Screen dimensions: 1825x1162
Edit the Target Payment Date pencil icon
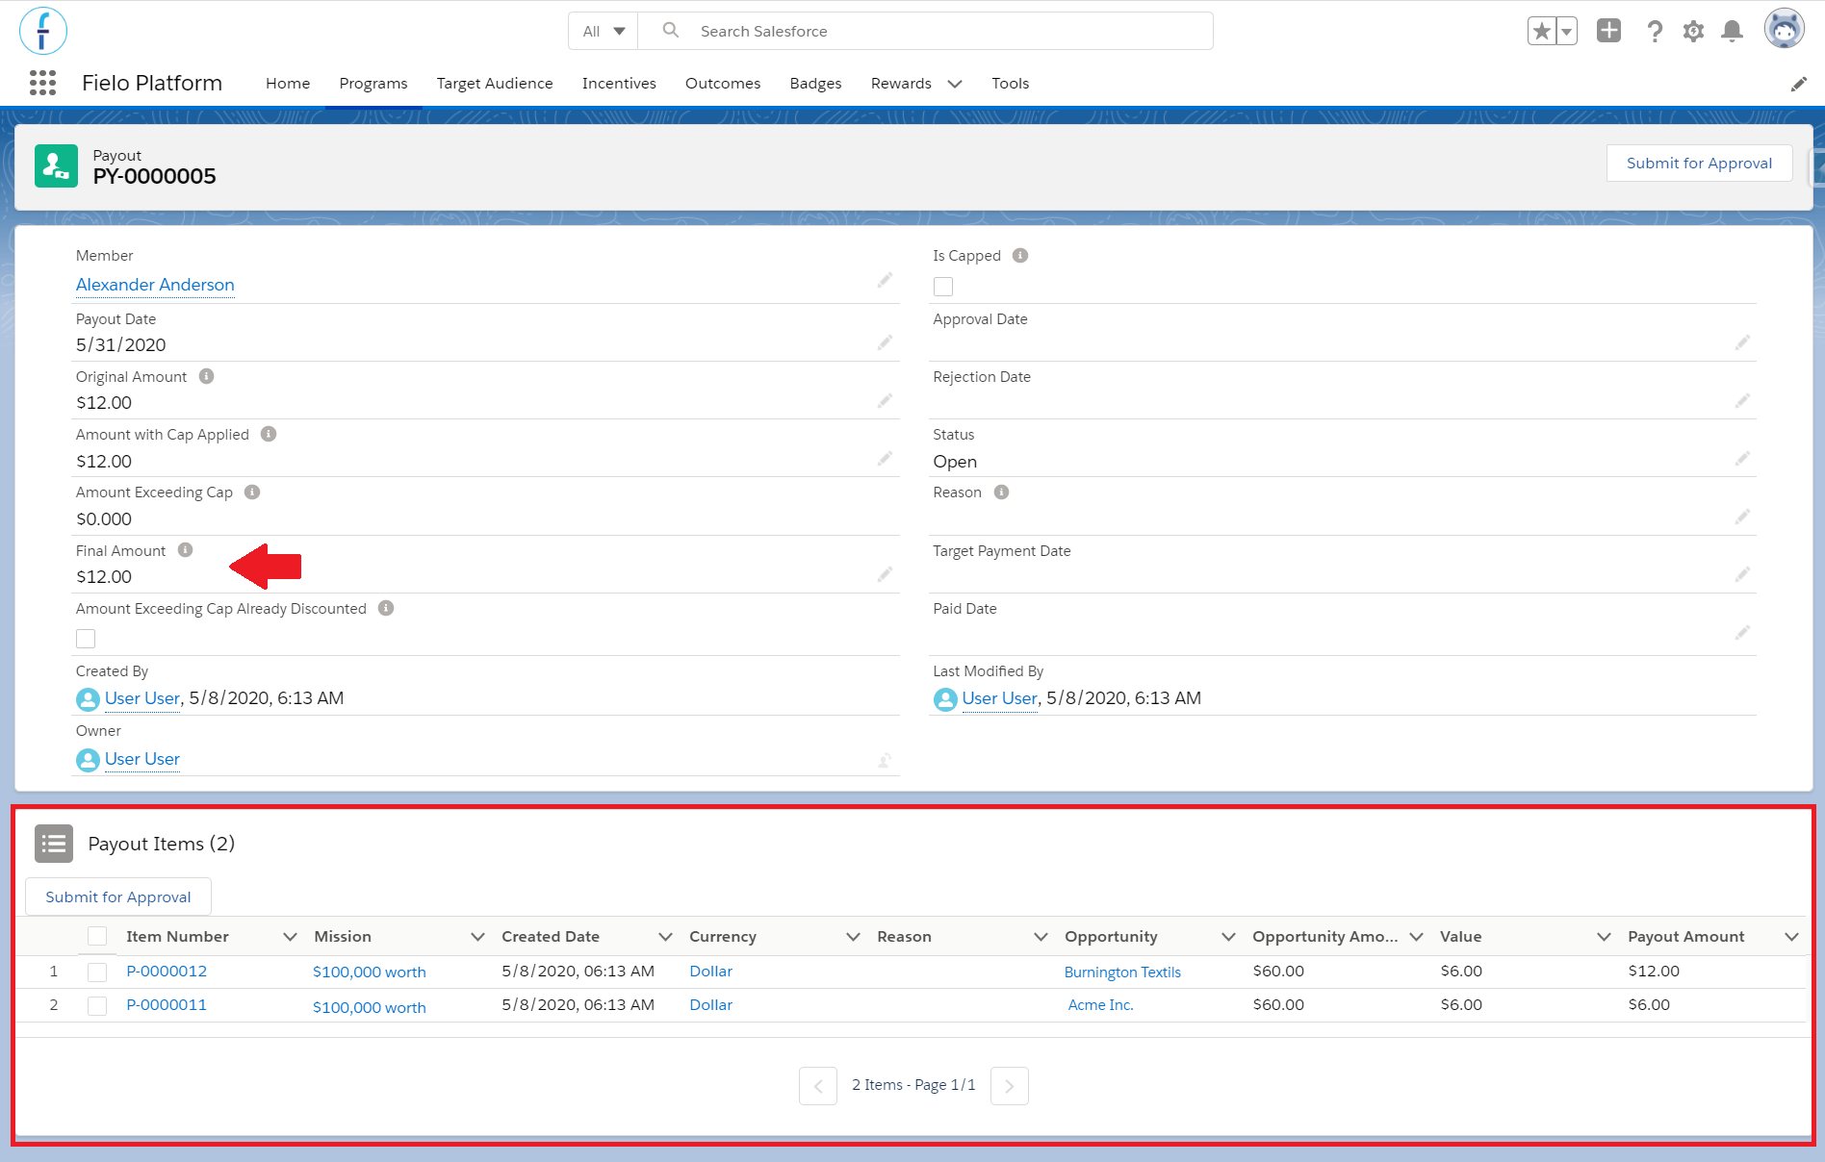click(1742, 574)
